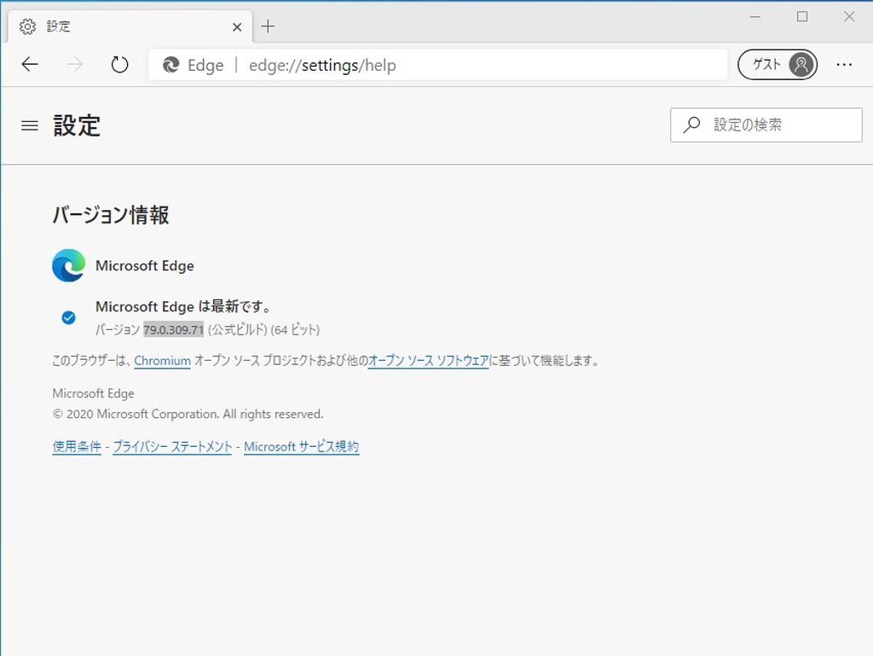Image resolution: width=873 pixels, height=656 pixels.
Task: Click the forward navigation arrow
Action: (74, 64)
